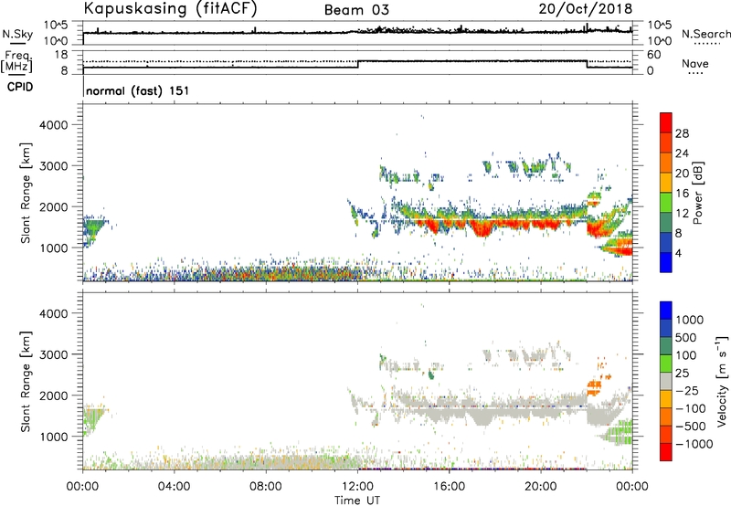Click the 3000 tick in power panel
731x506 pixels.
pyautogui.click(x=54, y=166)
